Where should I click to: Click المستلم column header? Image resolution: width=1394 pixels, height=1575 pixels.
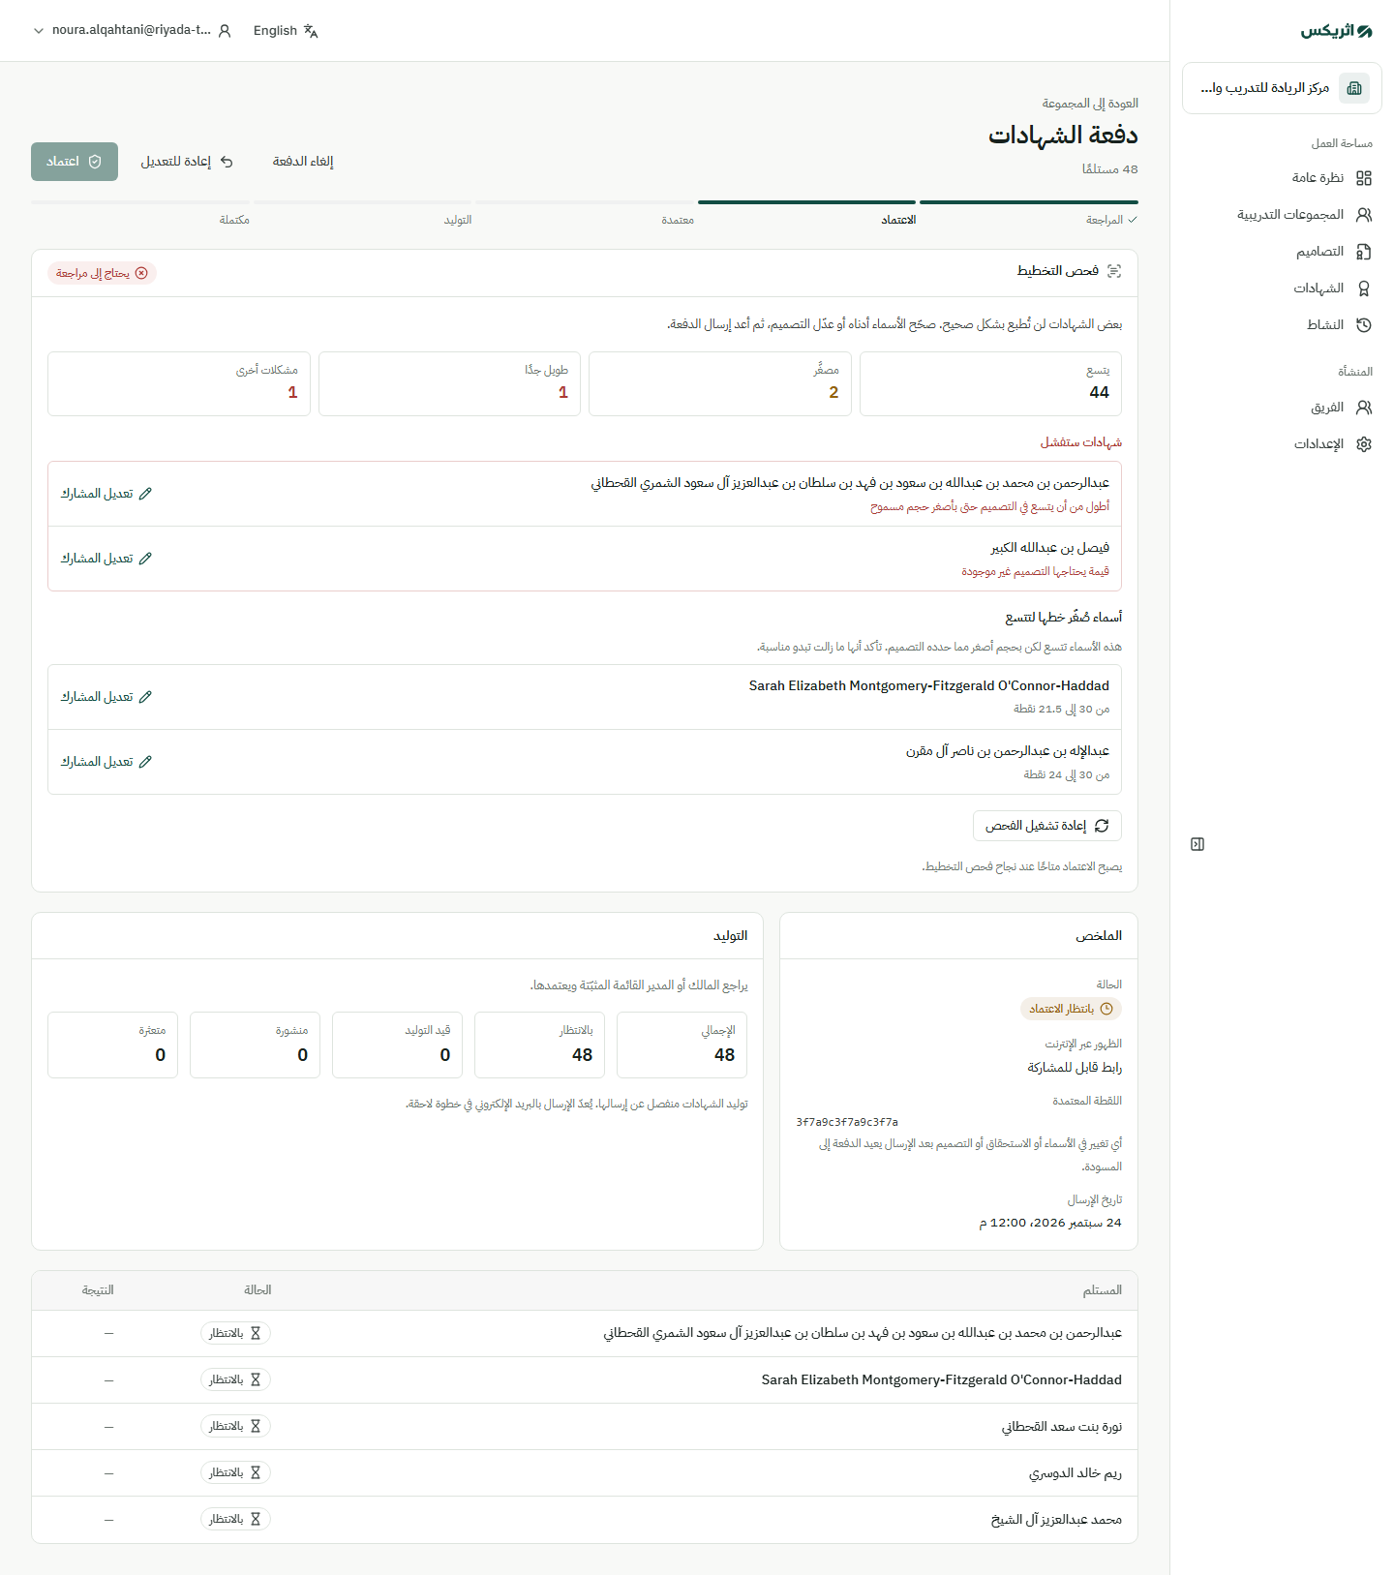coord(1103,1290)
